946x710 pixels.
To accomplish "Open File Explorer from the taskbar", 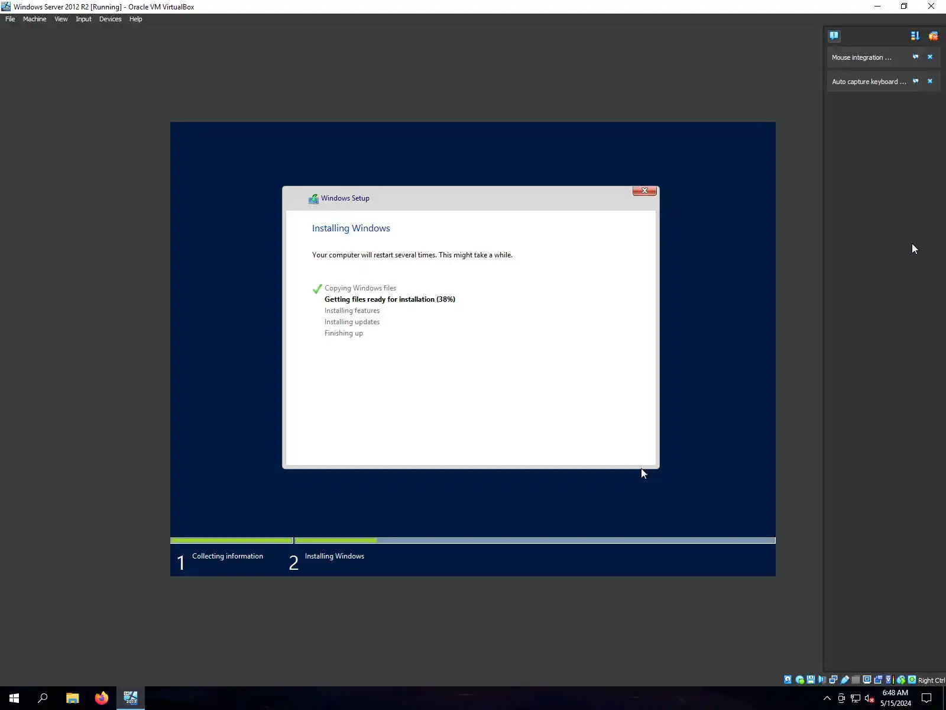I will [x=72, y=698].
